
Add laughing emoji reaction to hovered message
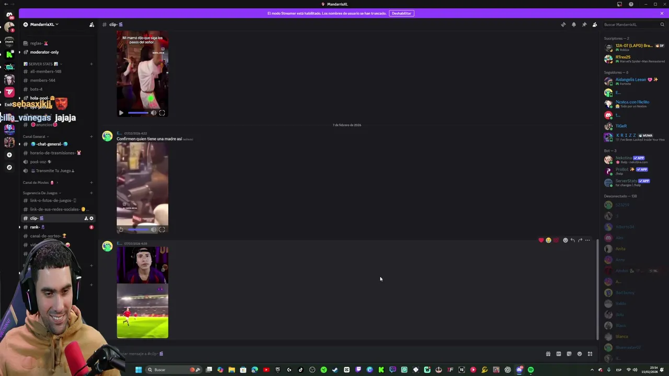tap(548, 240)
